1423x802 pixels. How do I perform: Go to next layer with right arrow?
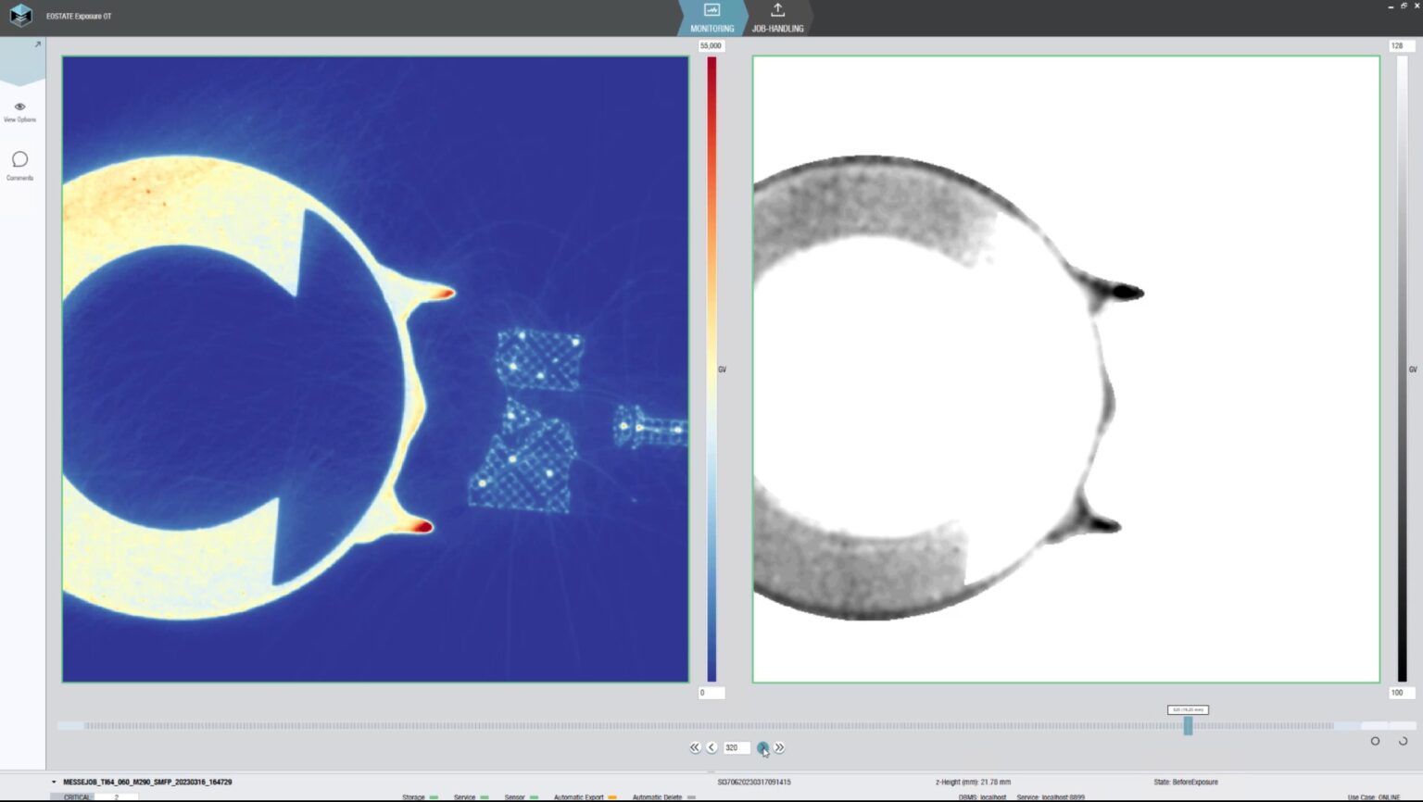pos(762,747)
